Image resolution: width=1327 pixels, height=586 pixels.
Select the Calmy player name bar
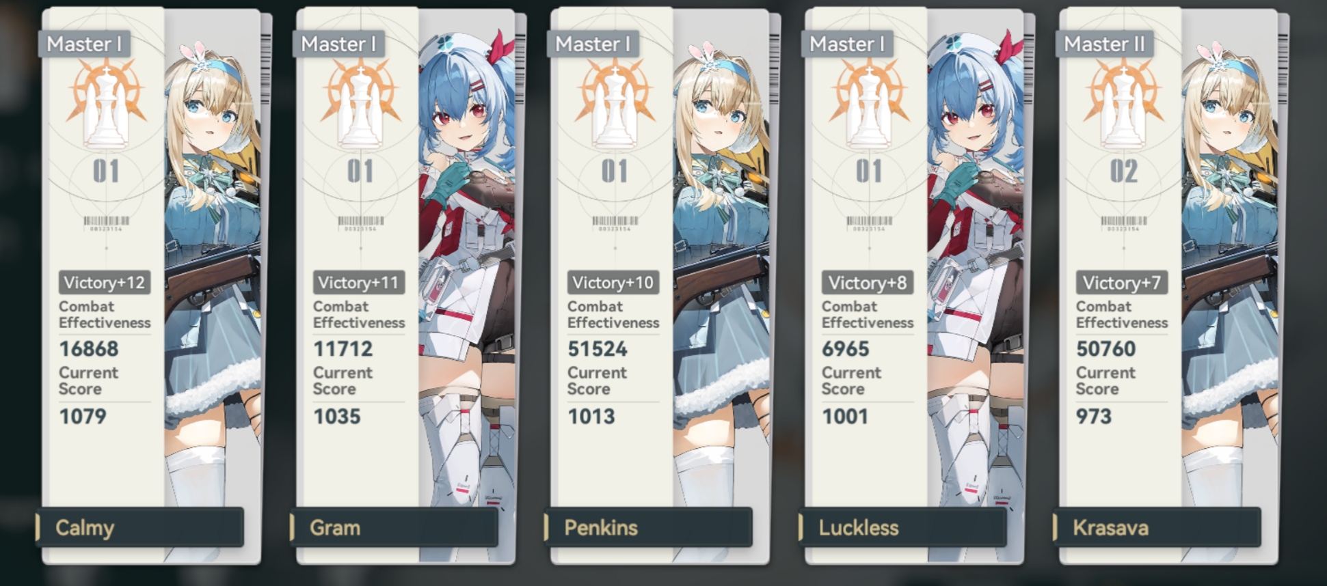coord(140,527)
